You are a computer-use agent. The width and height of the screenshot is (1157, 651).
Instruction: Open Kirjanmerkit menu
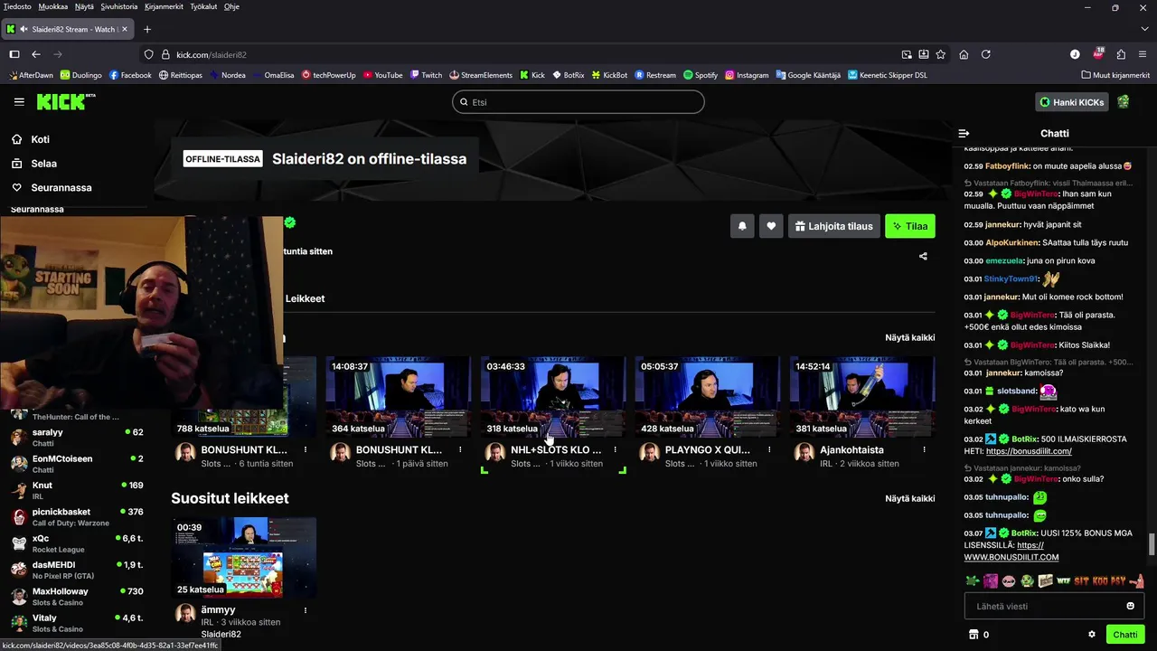pyautogui.click(x=164, y=6)
